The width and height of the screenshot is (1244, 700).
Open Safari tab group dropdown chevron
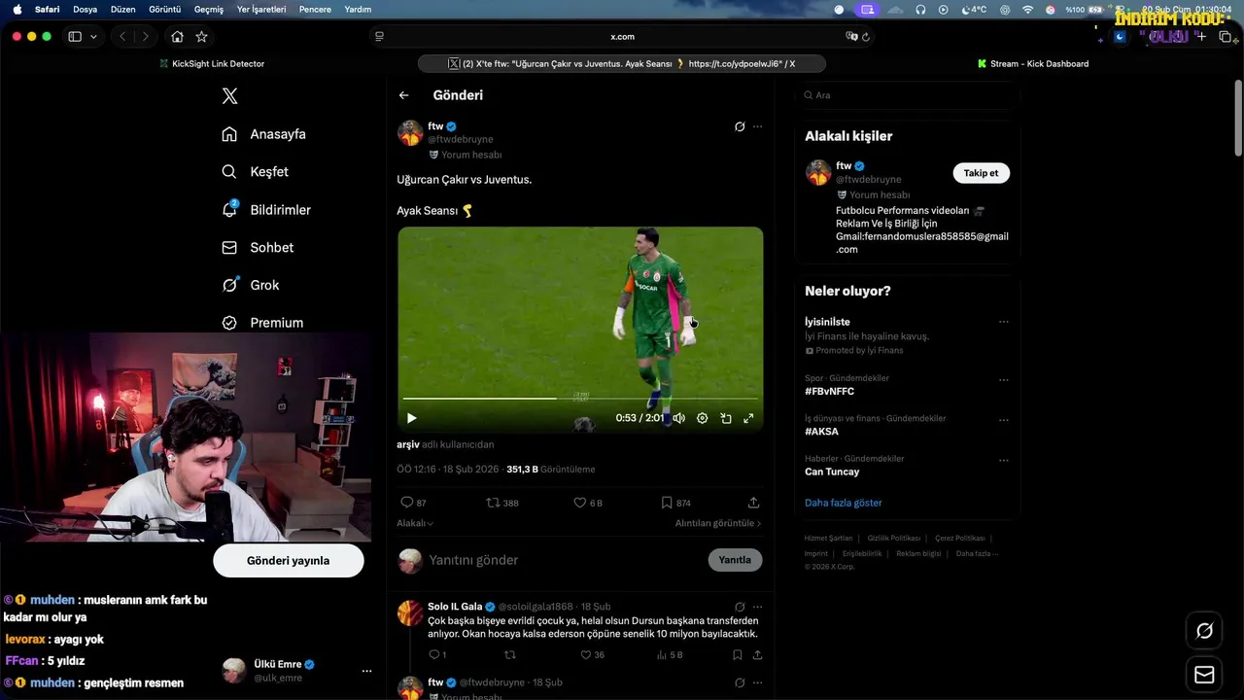coord(93,37)
